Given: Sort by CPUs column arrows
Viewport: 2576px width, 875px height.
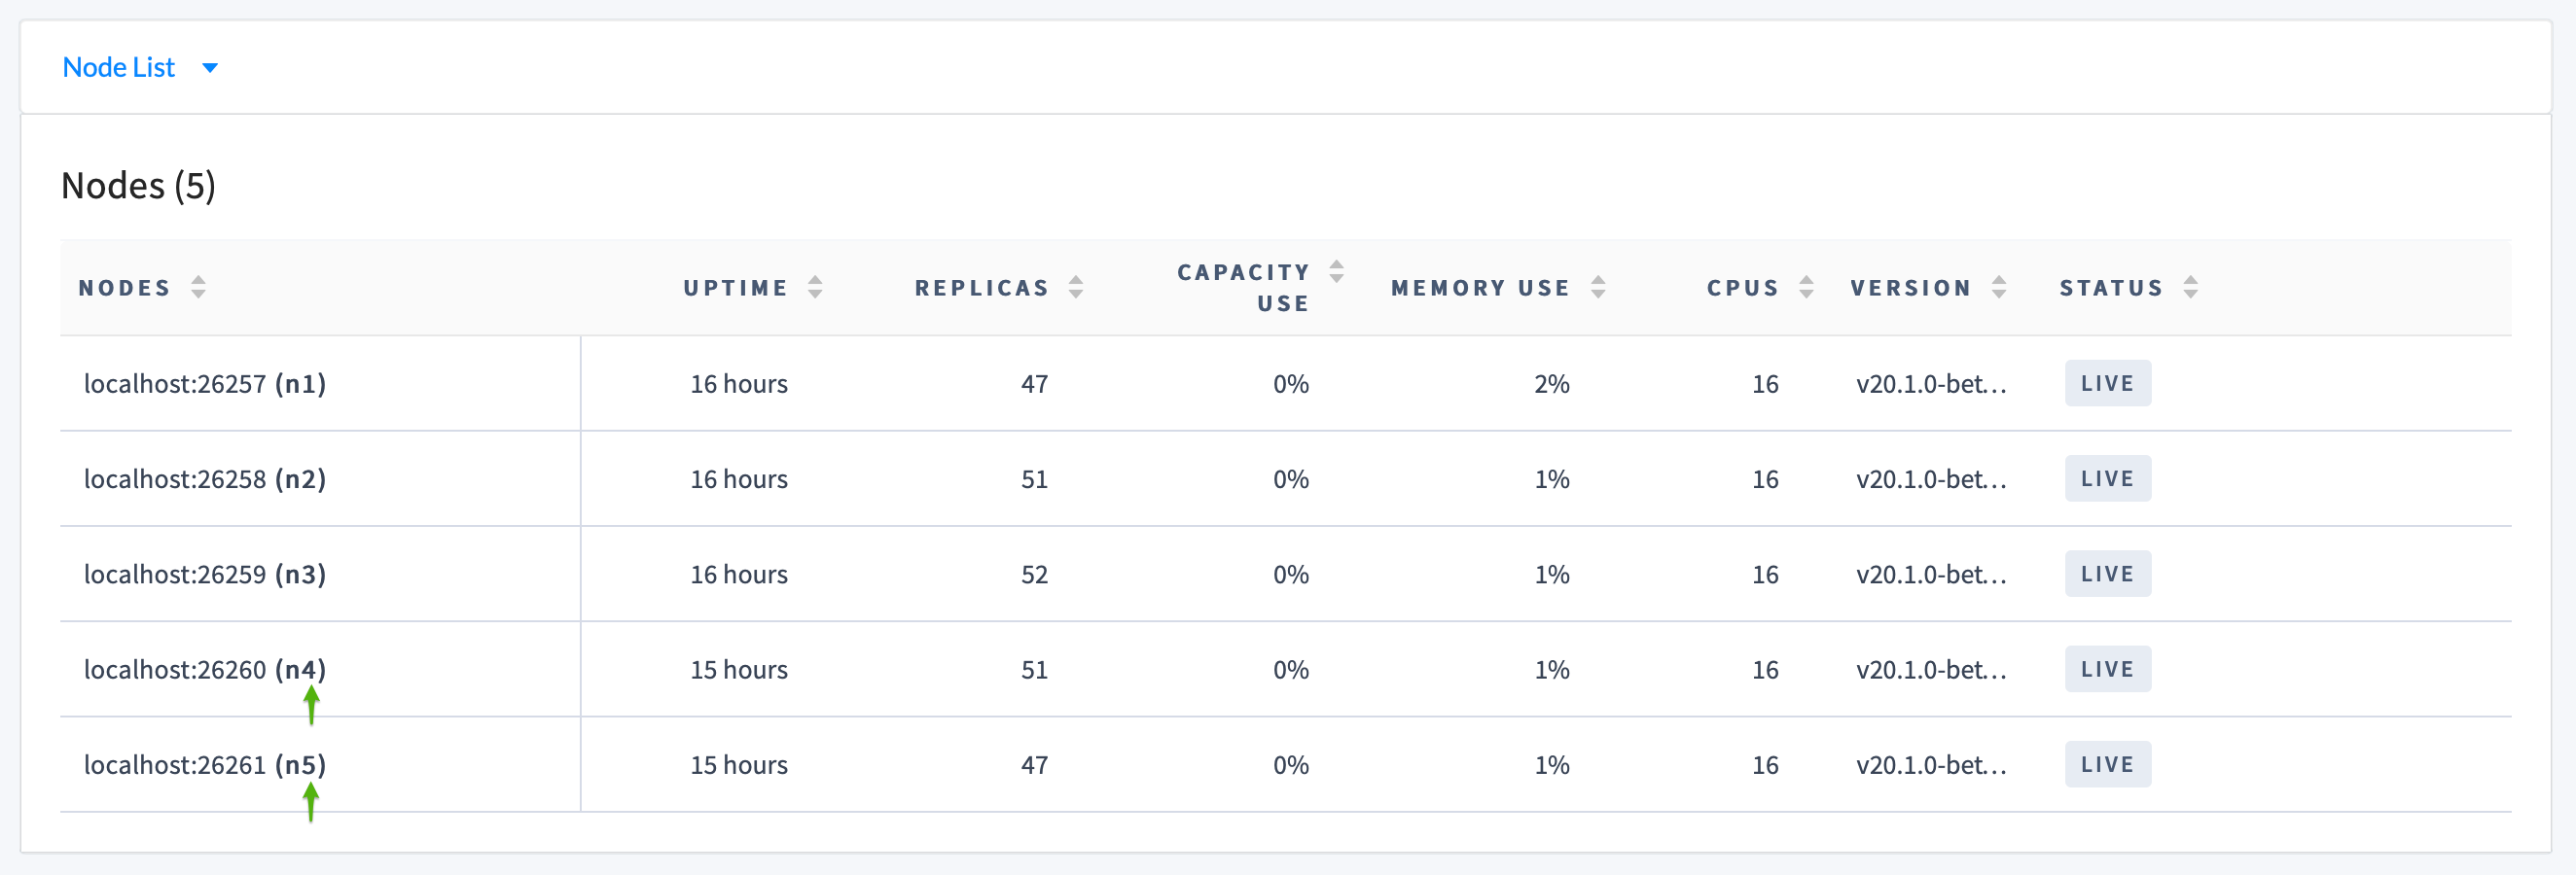Looking at the screenshot, I should 1806,288.
